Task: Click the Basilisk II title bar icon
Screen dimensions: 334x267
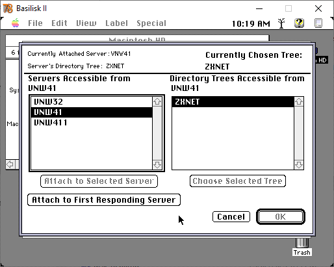Action: point(8,8)
